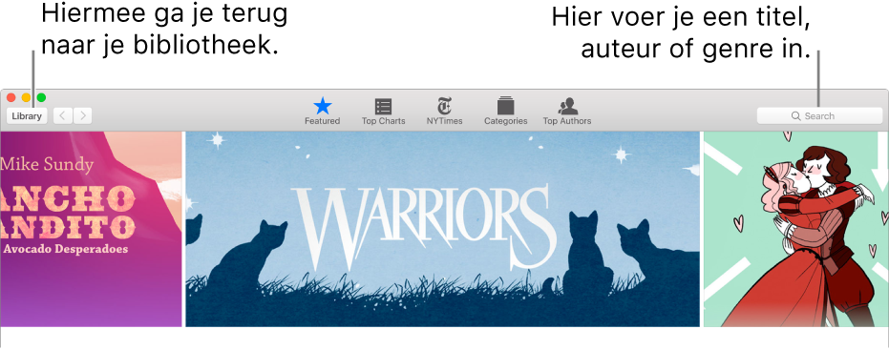Click the blue Featured star icon
The width and height of the screenshot is (889, 350).
[x=322, y=106]
